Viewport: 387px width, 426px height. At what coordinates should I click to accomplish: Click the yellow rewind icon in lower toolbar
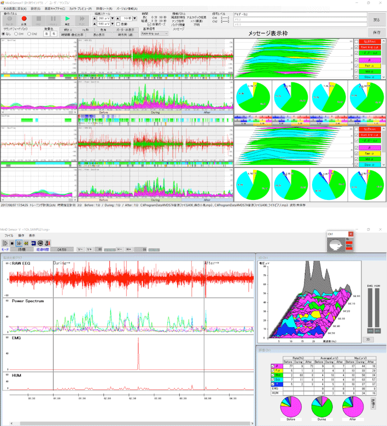(x=26, y=242)
